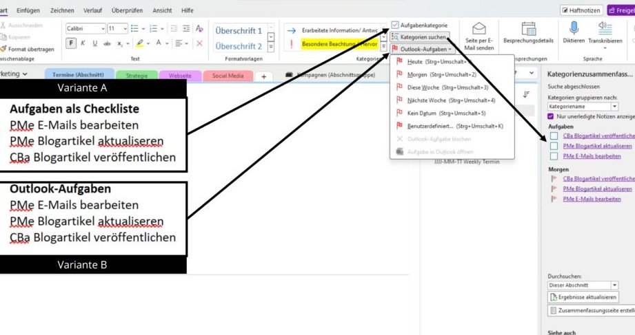Screen dimensions: 635x335
Task: Insert a bulleted list
Action: [x=134, y=28]
